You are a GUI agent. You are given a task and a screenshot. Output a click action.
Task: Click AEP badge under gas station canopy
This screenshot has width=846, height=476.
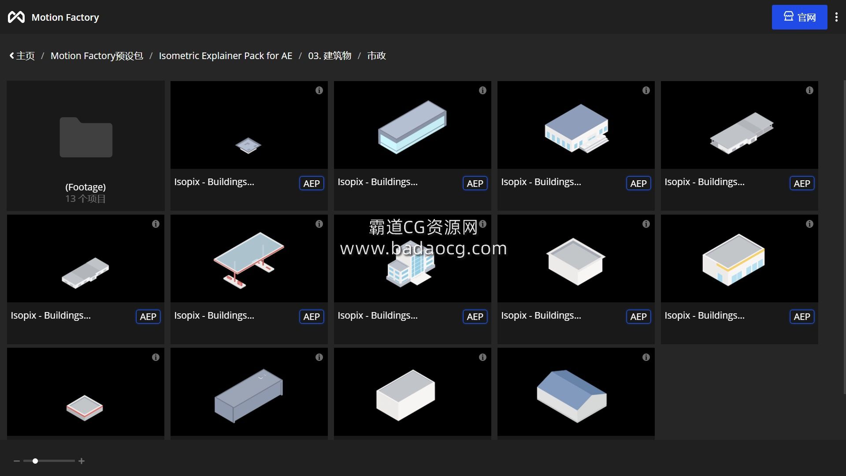click(x=312, y=316)
